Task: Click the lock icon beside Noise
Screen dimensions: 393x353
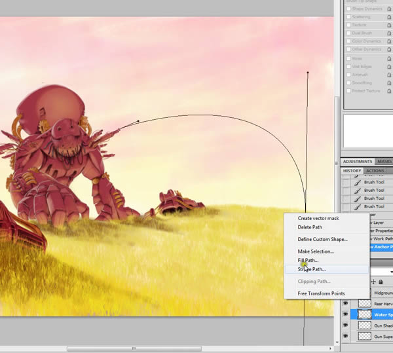Action: (389, 59)
